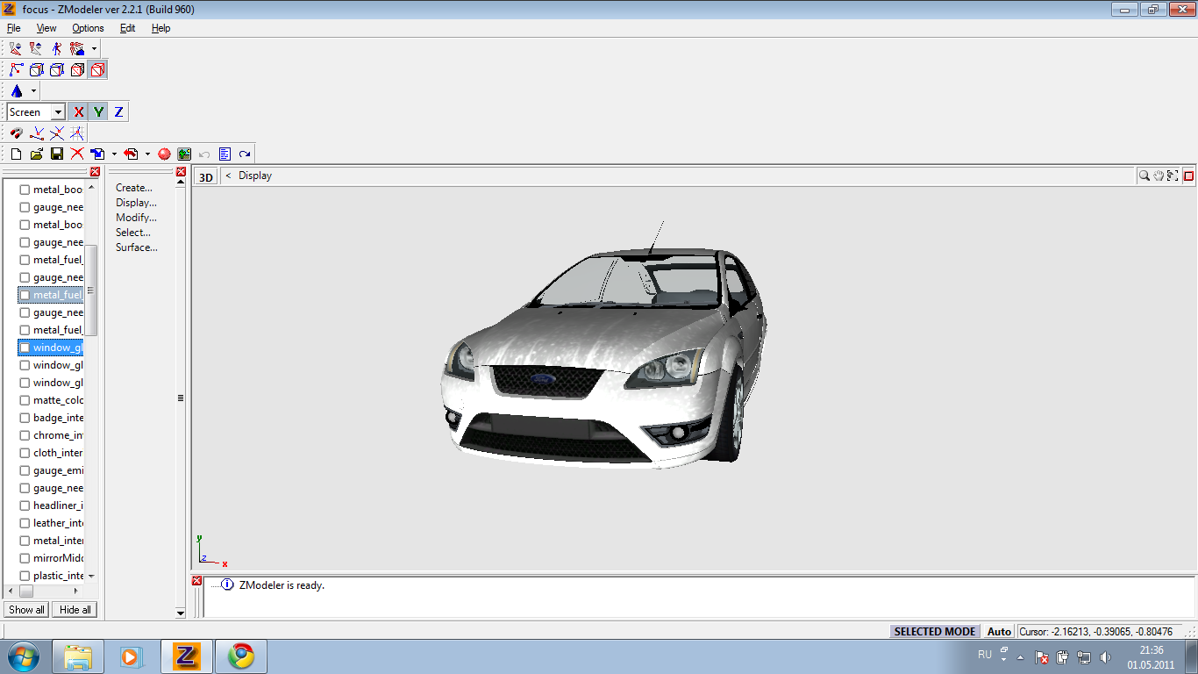Image resolution: width=1198 pixels, height=674 pixels.
Task: Toggle the Z axis lock
Action: [x=119, y=111]
